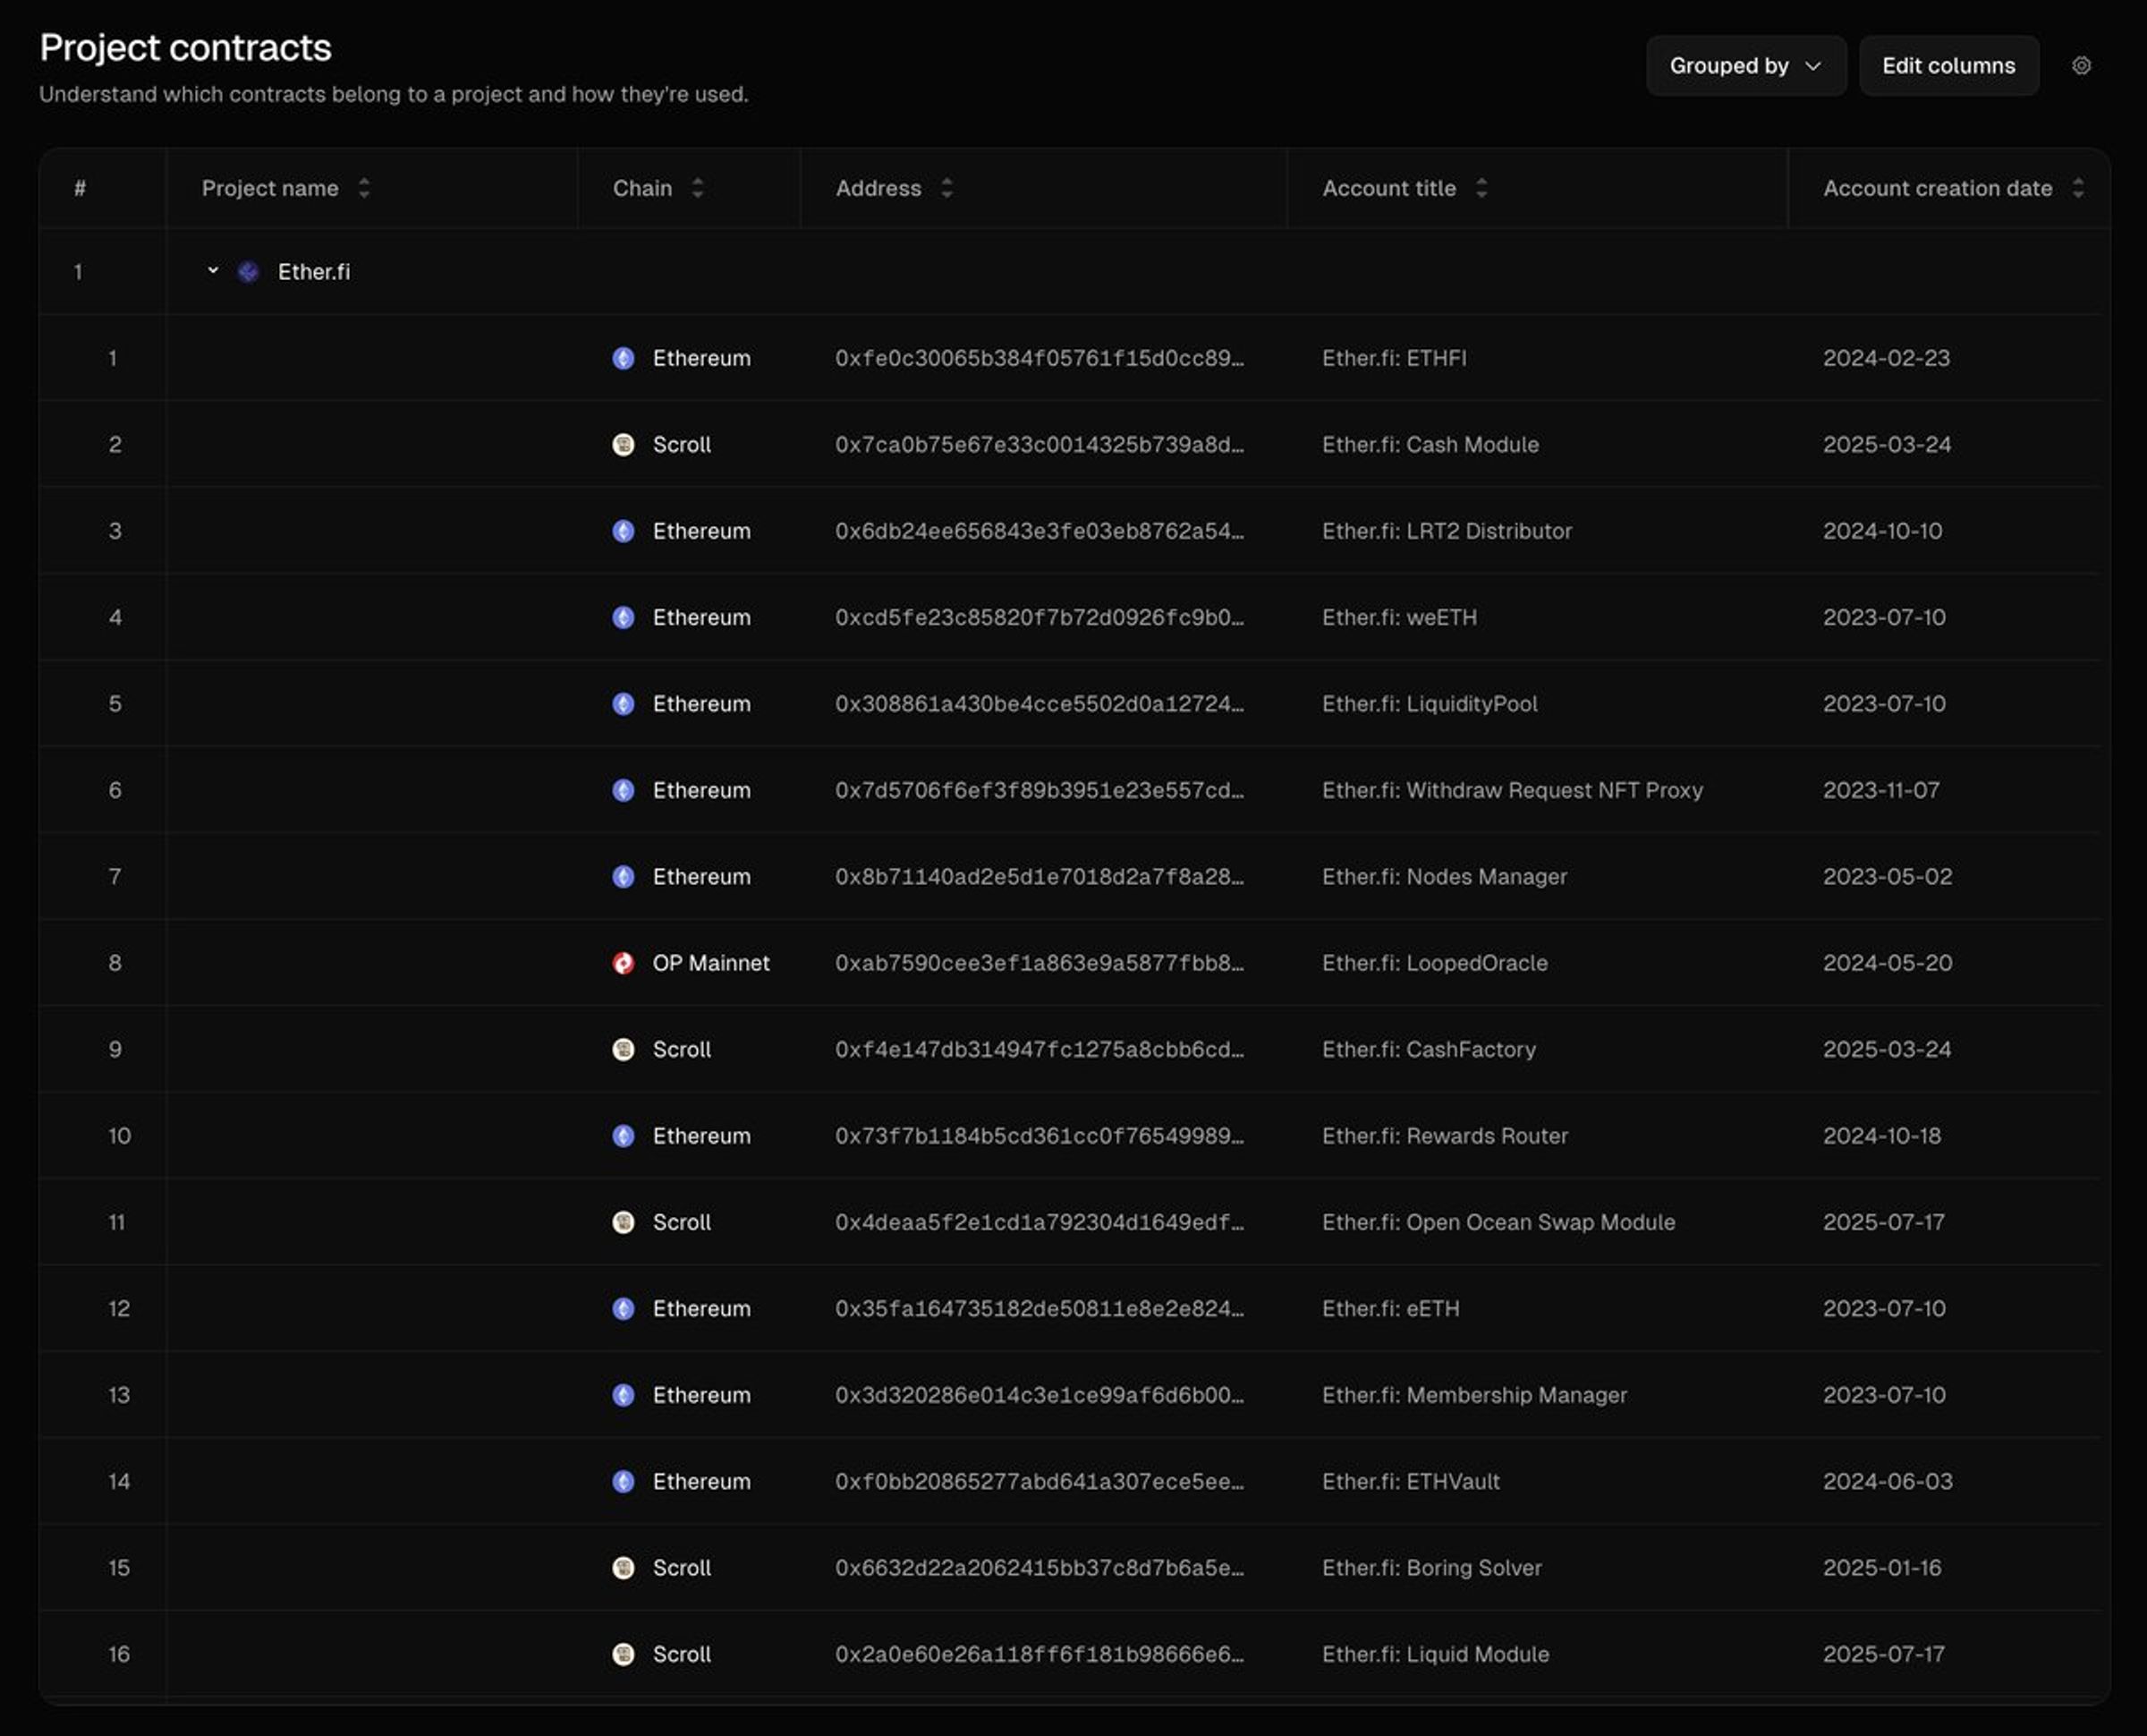The height and width of the screenshot is (1736, 2147).
Task: Click address 0x7ca0b75e67e33c0014325b739a8d...
Action: (1040, 445)
